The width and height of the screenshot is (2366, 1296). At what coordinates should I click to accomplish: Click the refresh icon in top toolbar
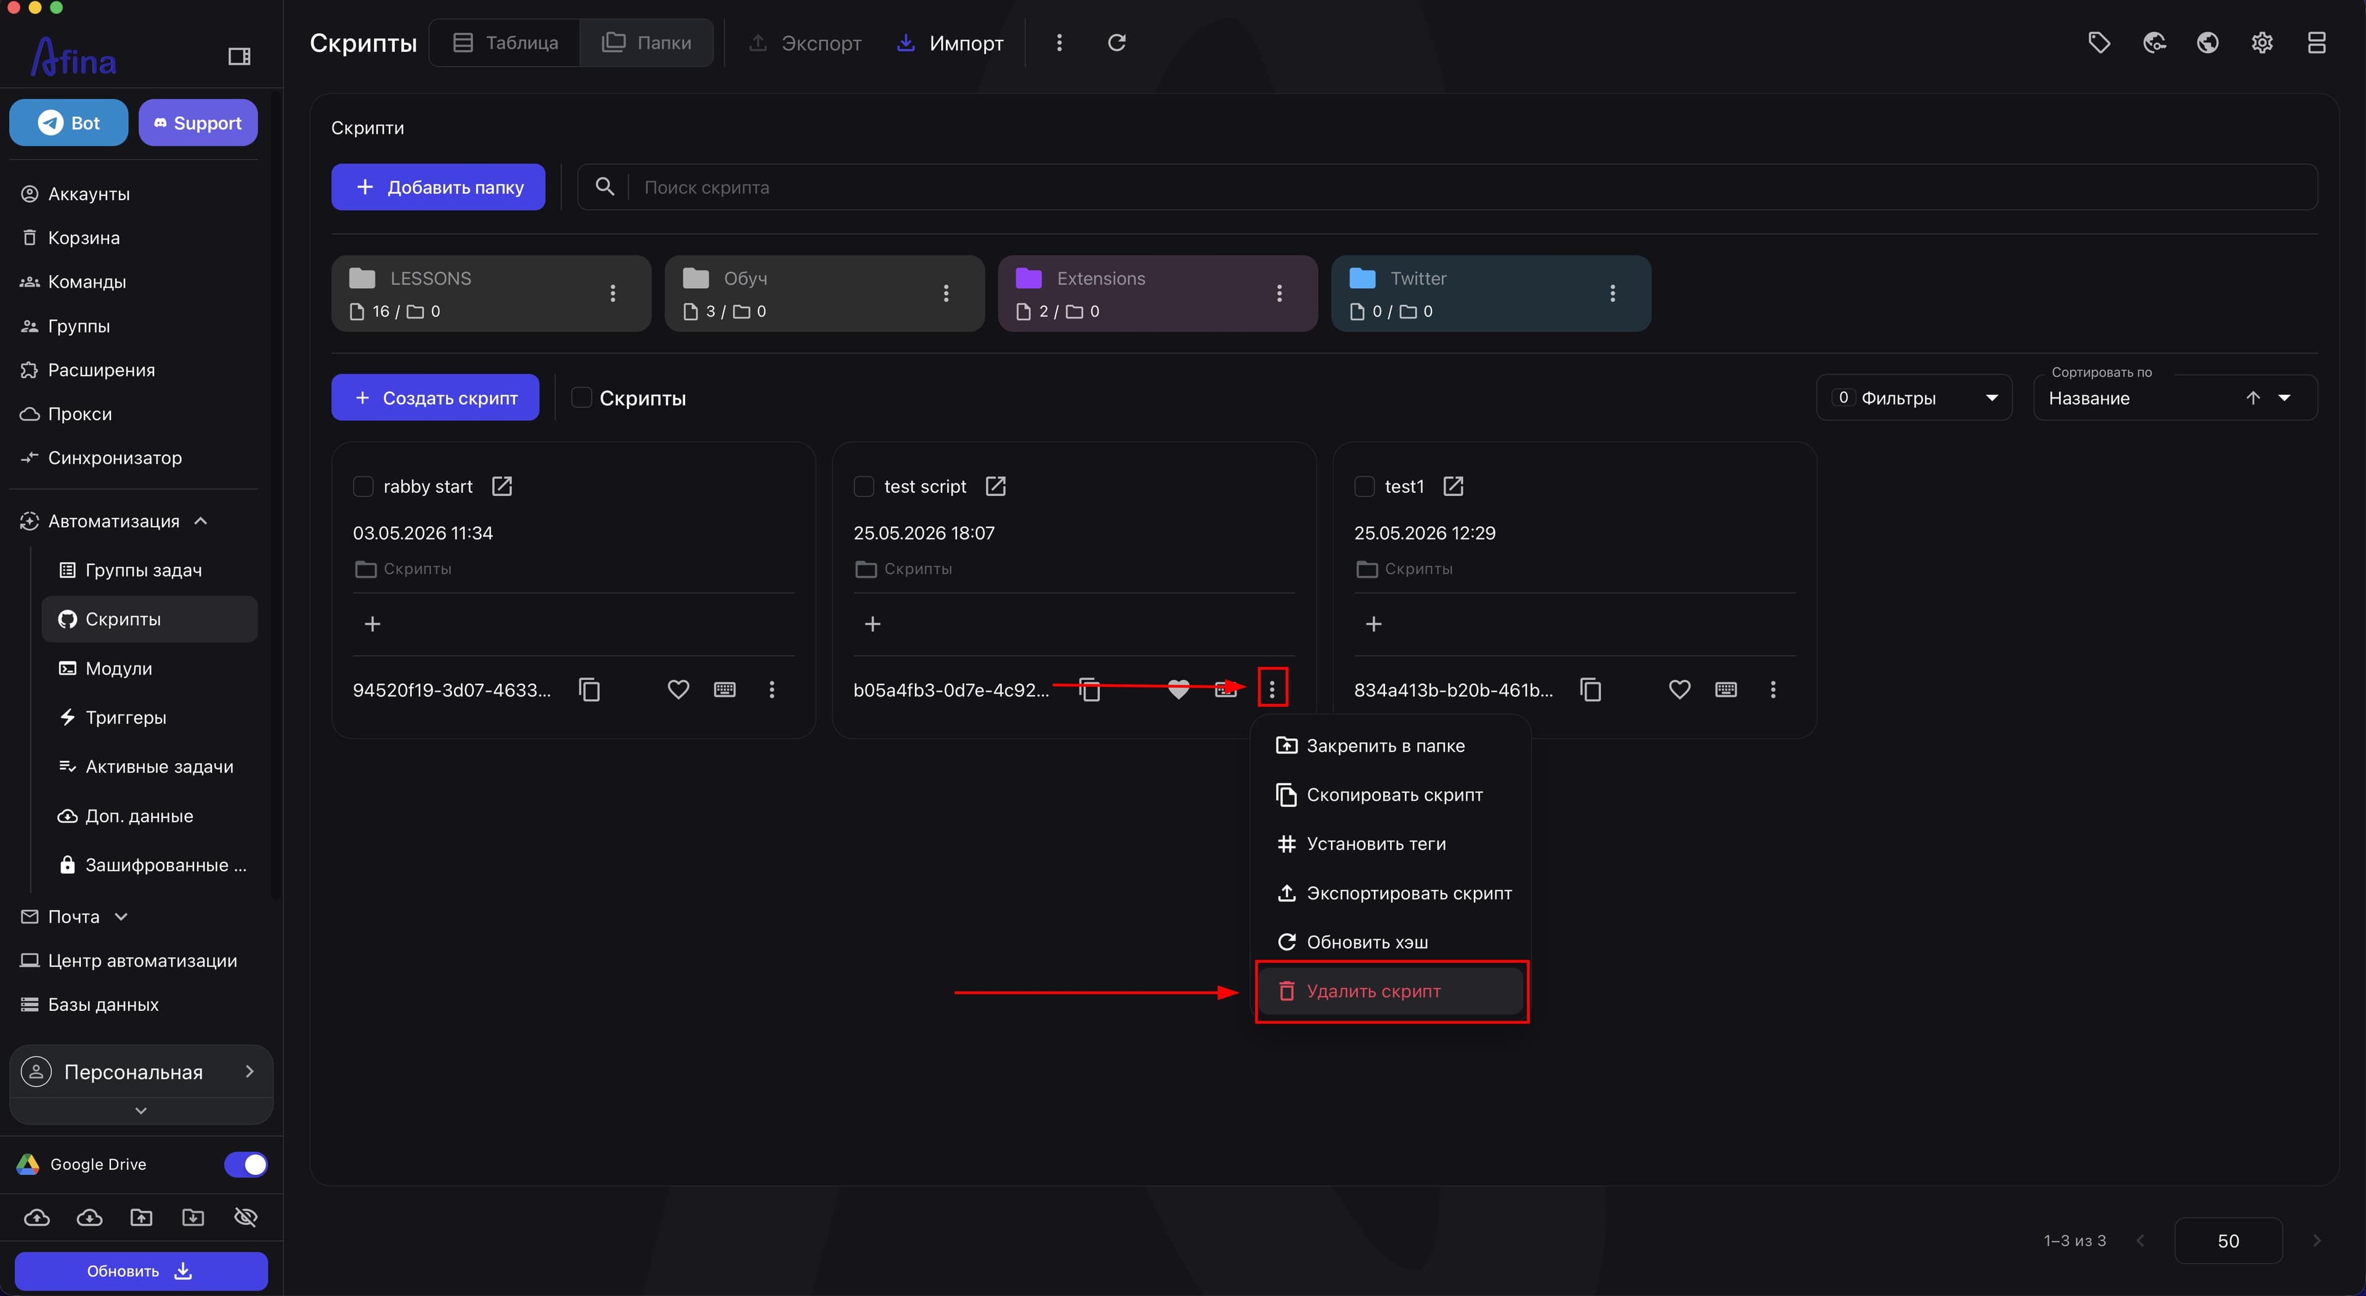tap(1116, 43)
